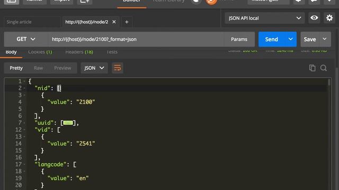Click line number 14 in the gutter
Image resolution: width=339 pixels, height=190 pixels.
[19, 144]
